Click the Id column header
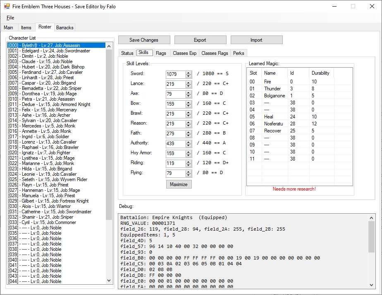This screenshot has height=295, width=382. (x=298, y=73)
